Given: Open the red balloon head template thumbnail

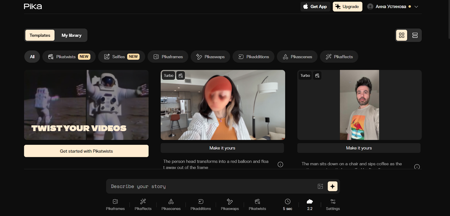Looking at the screenshot, I should 223,105.
